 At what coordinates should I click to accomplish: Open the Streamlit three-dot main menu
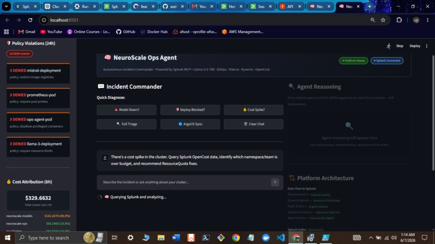coord(427,46)
